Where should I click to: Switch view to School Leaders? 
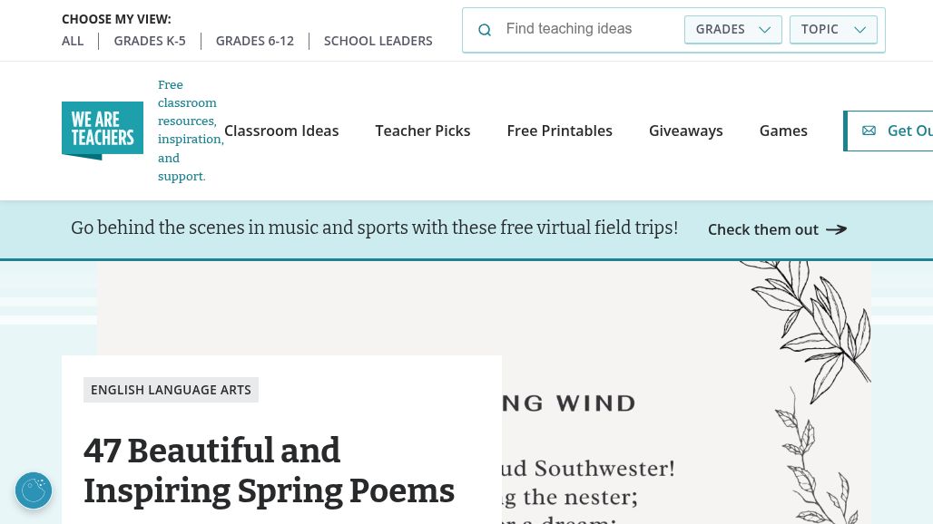tap(378, 41)
